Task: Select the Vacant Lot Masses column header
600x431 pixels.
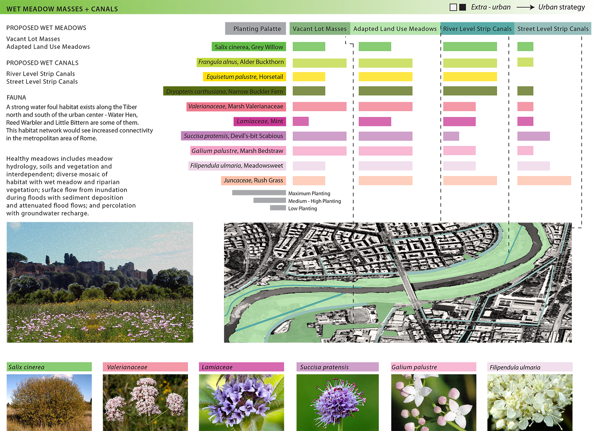Action: point(320,28)
